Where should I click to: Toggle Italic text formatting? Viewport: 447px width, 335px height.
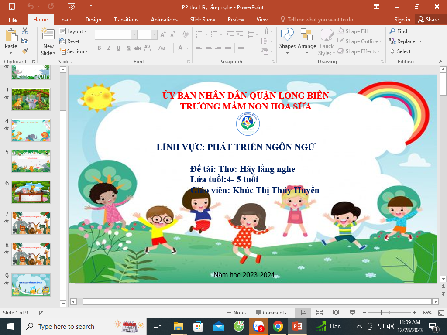click(109, 48)
